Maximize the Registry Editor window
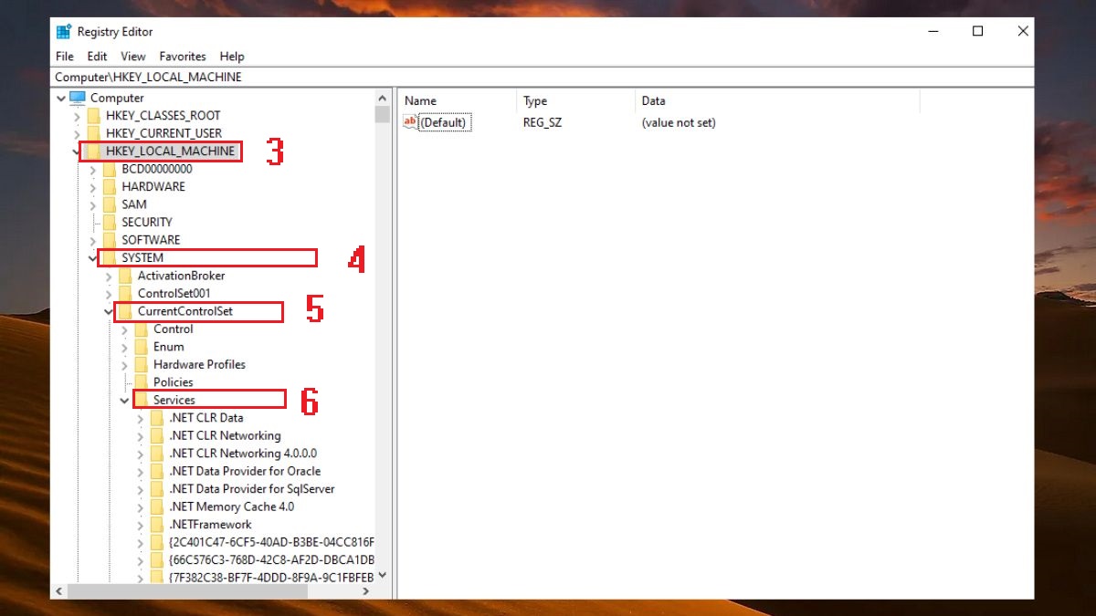 click(x=977, y=31)
